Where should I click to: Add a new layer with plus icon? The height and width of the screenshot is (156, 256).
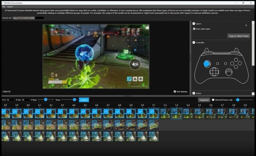click(x=246, y=25)
